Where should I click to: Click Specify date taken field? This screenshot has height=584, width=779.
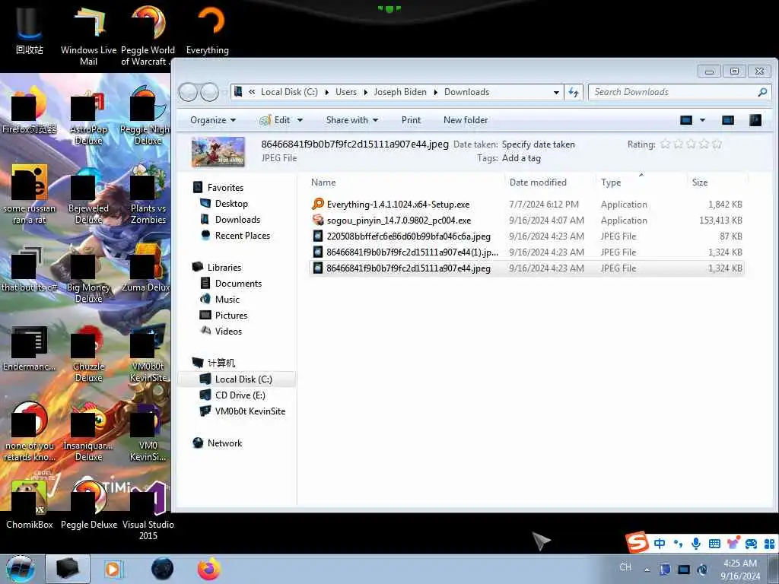tap(538, 144)
